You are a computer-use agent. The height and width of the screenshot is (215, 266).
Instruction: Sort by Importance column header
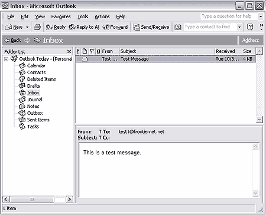point(78,51)
